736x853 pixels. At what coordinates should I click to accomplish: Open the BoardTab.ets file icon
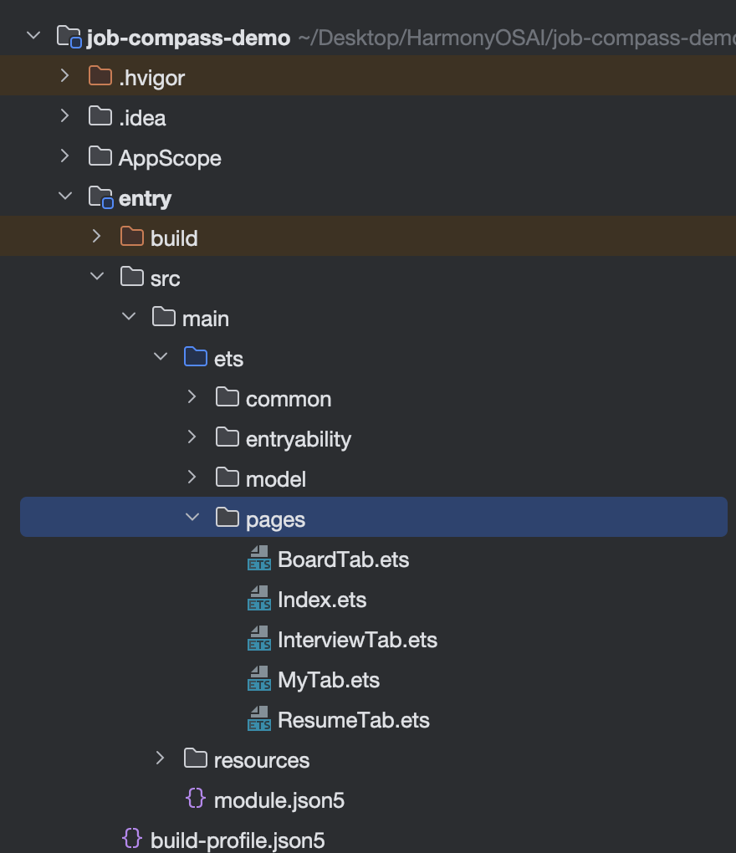[x=259, y=559]
